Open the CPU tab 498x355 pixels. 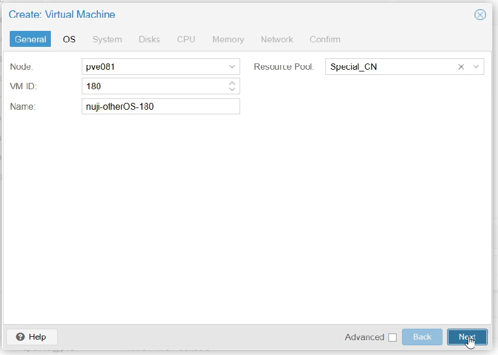[186, 39]
